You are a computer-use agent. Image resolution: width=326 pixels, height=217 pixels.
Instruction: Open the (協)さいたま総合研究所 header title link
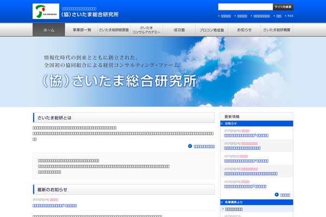click(90, 15)
